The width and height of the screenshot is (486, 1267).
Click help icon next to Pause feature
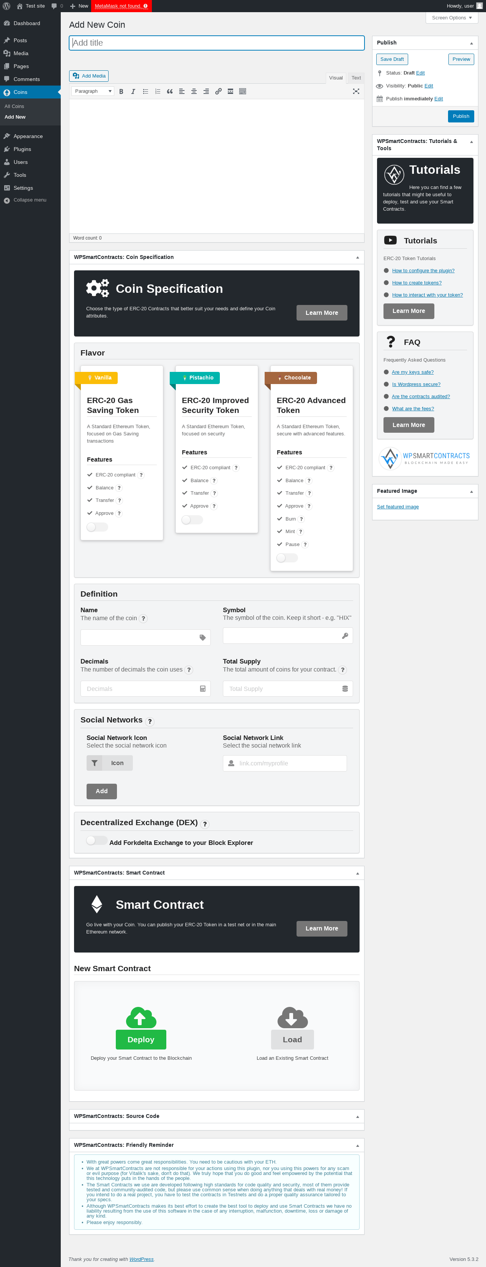[x=305, y=545]
